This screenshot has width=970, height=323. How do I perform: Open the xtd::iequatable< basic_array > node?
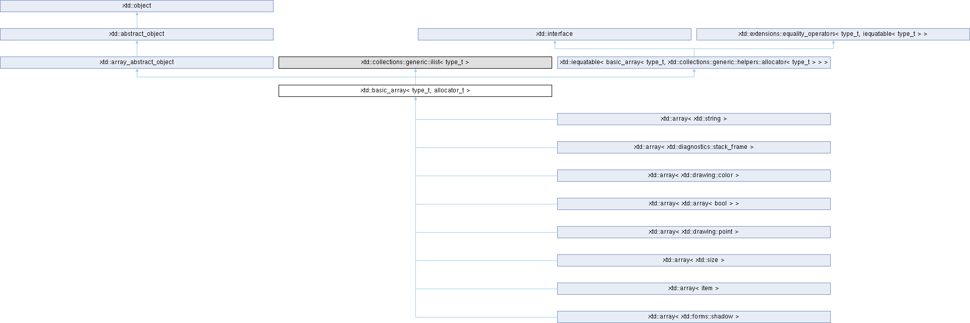pos(693,63)
